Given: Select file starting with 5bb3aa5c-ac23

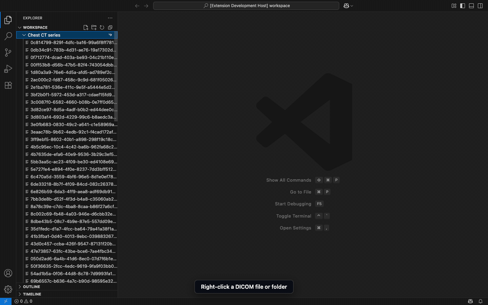Looking at the screenshot, I should [67, 162].
